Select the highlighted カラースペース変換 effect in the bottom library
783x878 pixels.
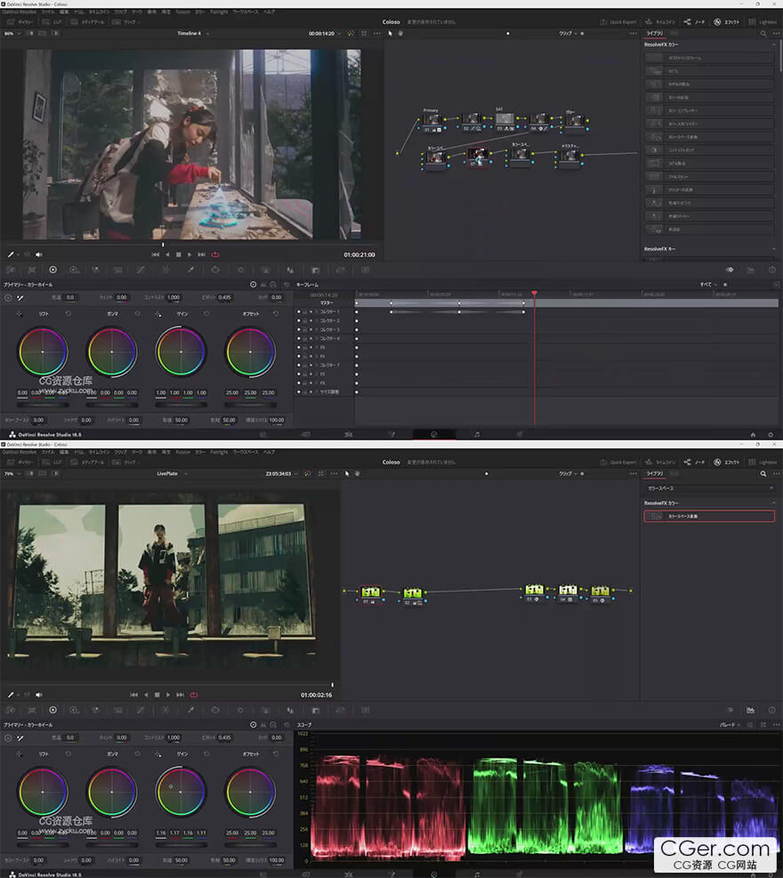709,516
